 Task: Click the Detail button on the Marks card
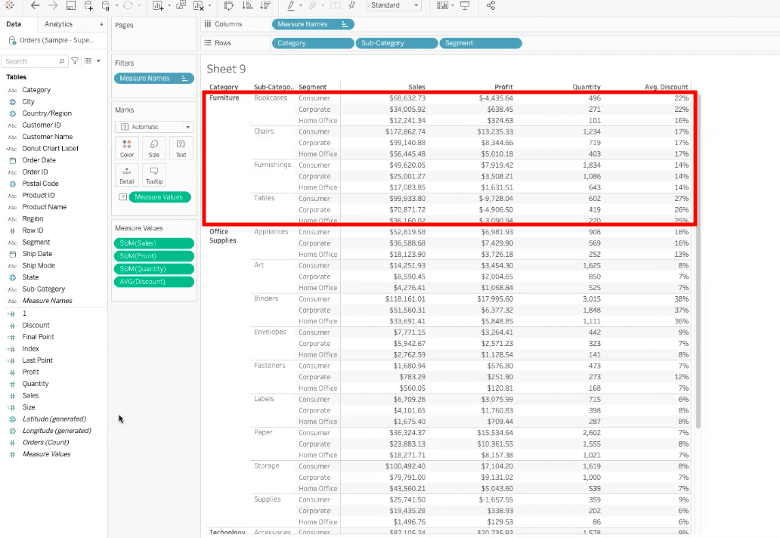(x=126, y=175)
